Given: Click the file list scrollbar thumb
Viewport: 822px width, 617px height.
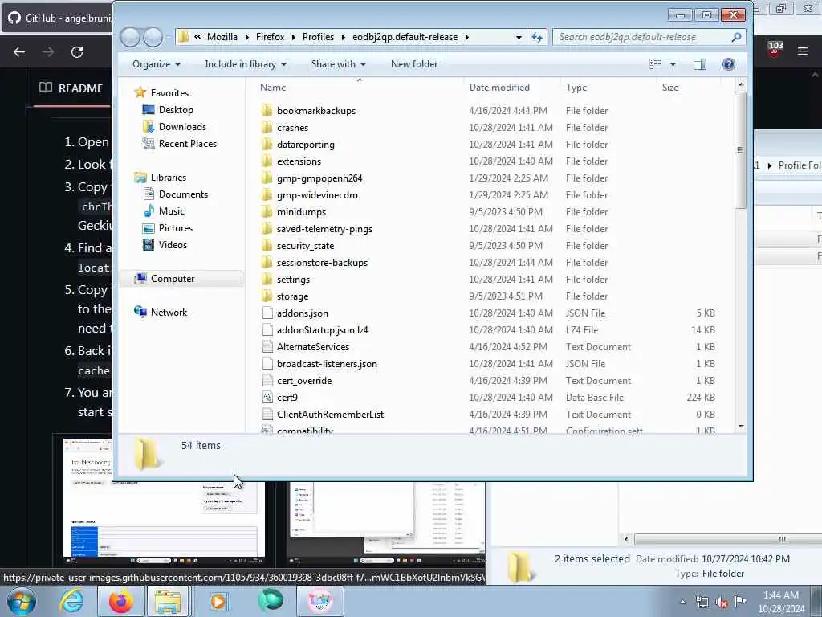Looking at the screenshot, I should pos(740,150).
